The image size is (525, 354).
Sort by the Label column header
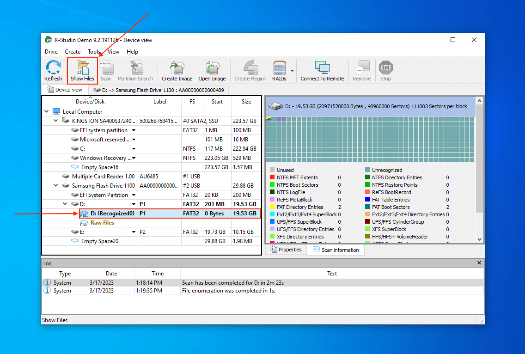[x=160, y=102]
